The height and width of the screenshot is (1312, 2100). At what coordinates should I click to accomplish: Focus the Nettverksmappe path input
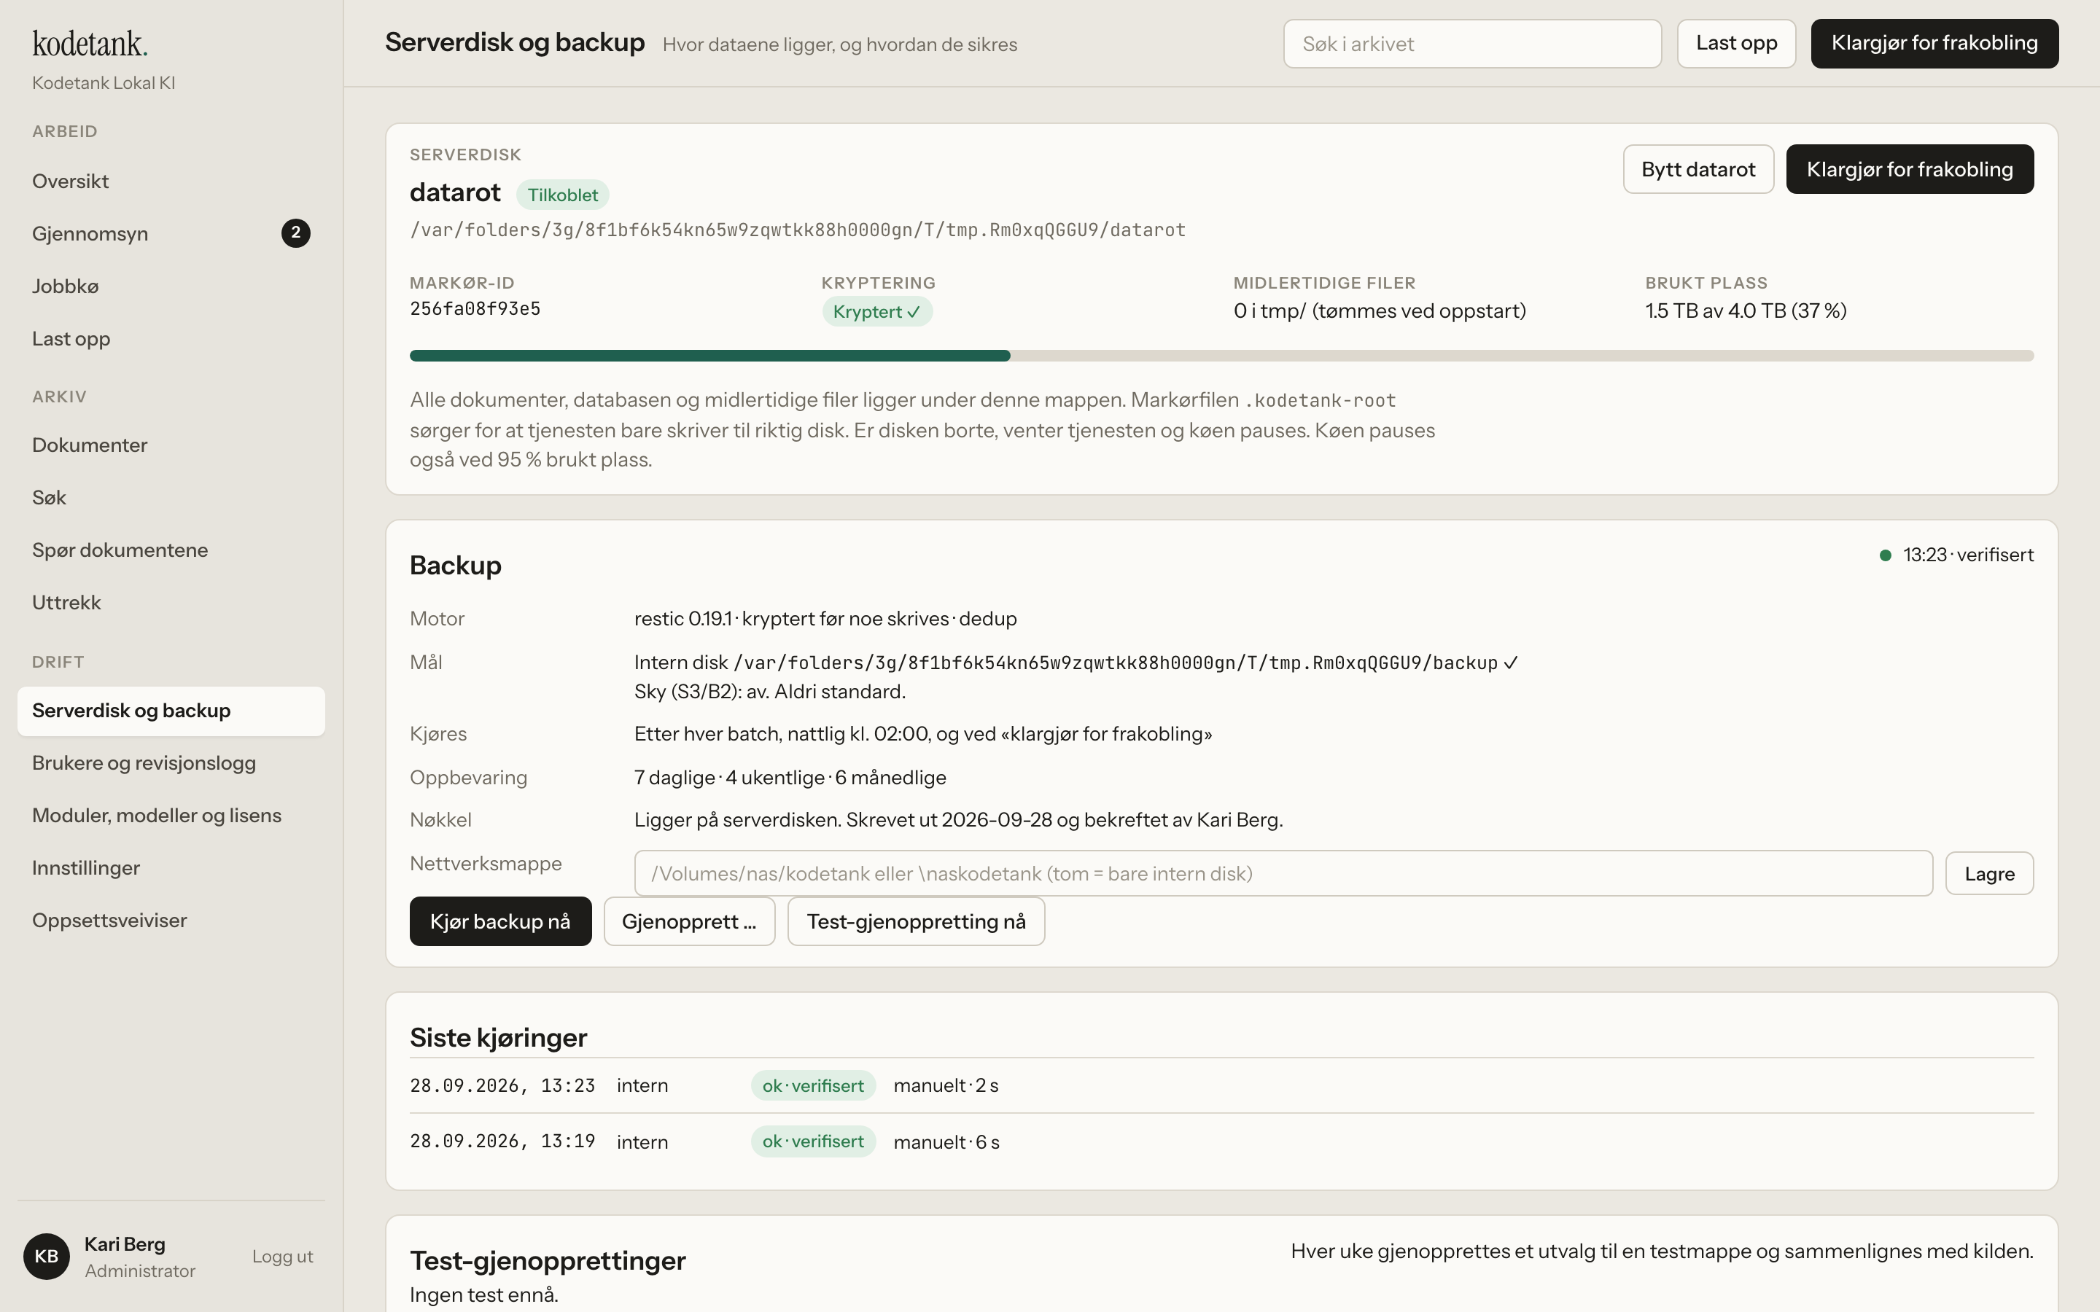click(1283, 873)
